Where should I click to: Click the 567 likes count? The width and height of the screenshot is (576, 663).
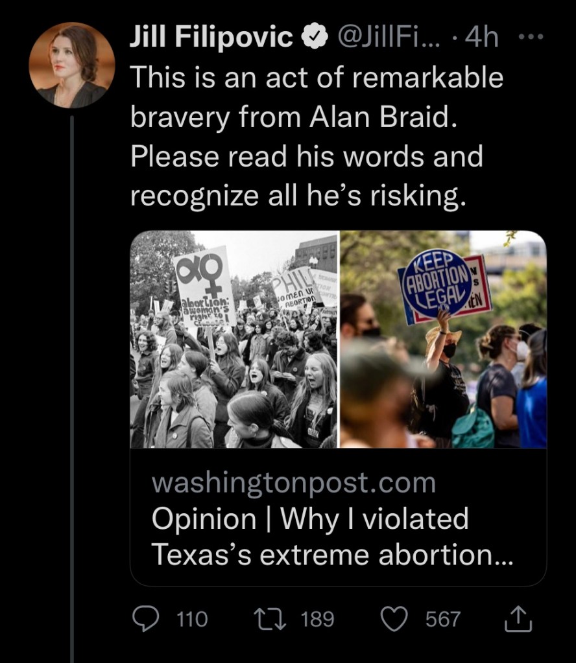click(x=443, y=619)
